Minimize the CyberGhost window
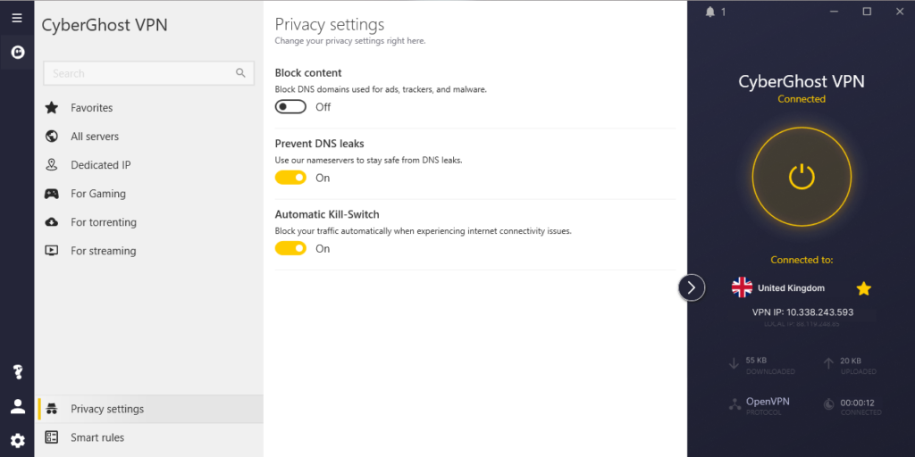 point(835,12)
